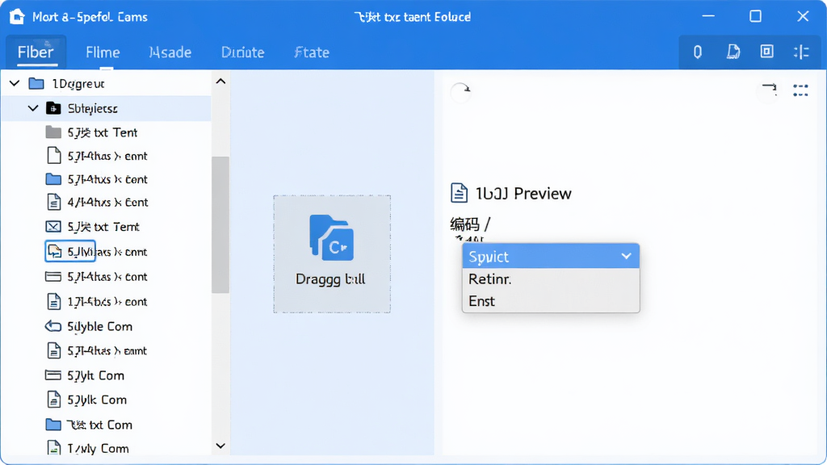Click the black folder icon beside 'Sbtejetsc'

coord(53,108)
